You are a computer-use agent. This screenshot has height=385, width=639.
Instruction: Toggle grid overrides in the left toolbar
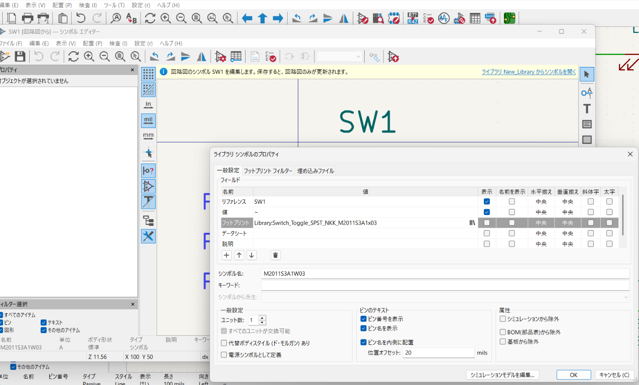(148, 90)
